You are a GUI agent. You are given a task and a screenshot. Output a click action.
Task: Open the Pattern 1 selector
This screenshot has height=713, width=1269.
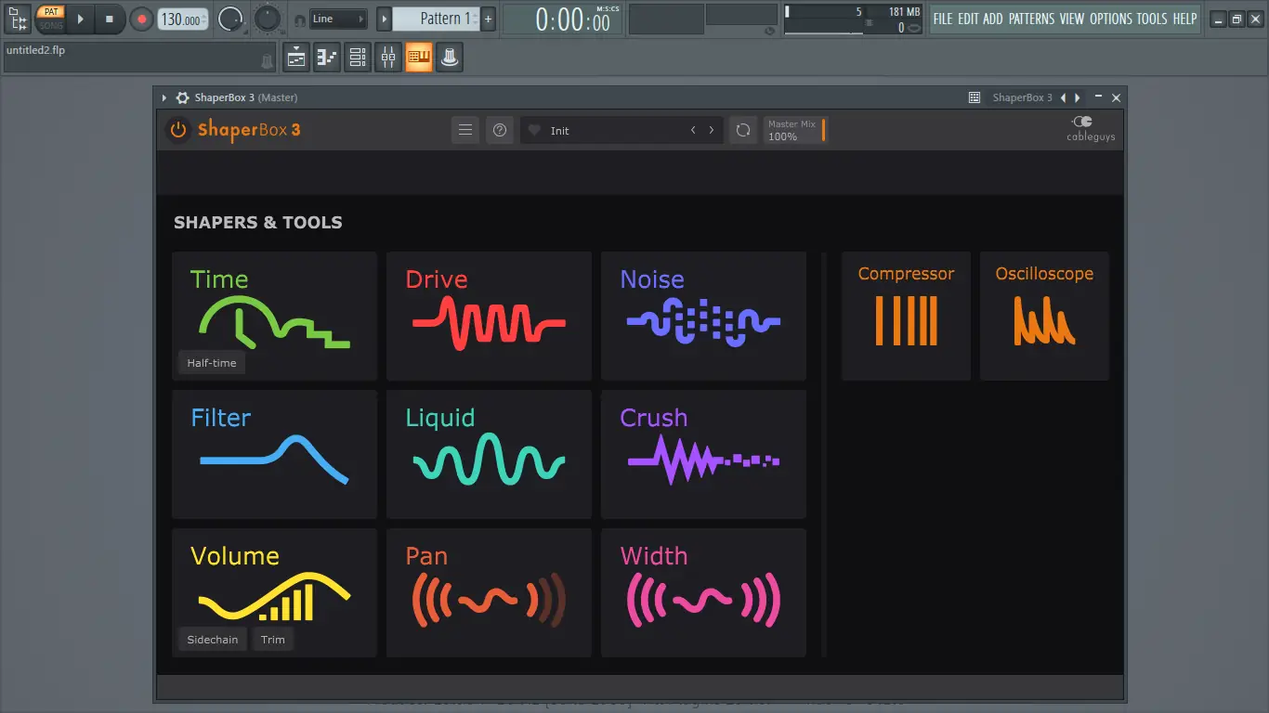[x=437, y=19]
